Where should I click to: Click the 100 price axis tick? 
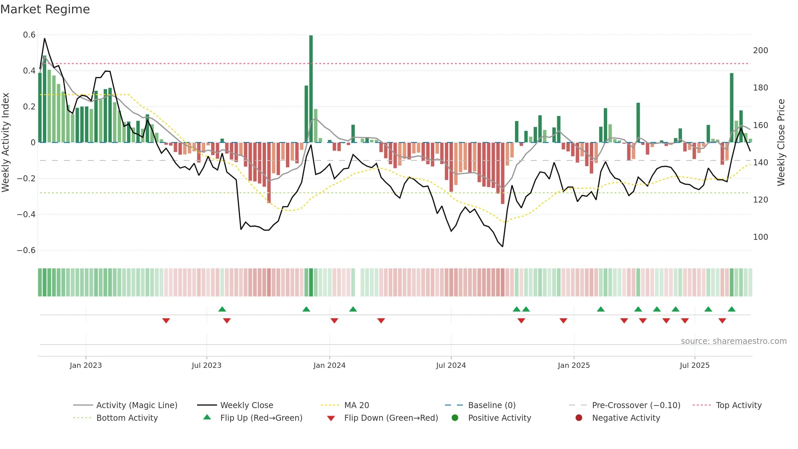pyautogui.click(x=761, y=237)
